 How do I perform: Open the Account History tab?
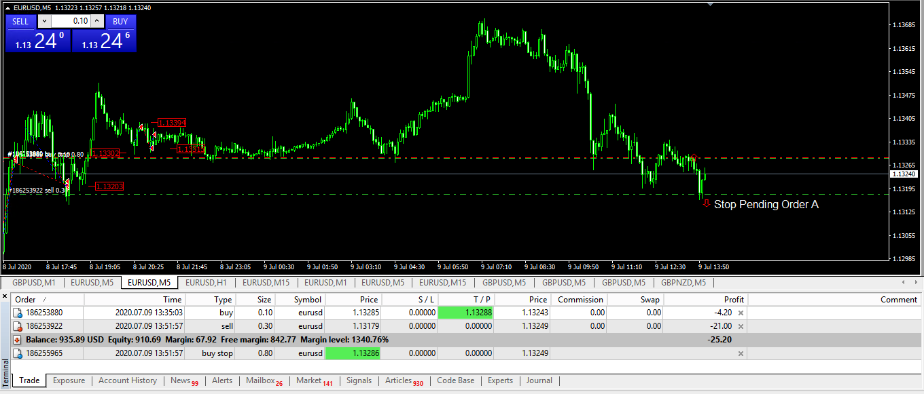[x=127, y=380]
